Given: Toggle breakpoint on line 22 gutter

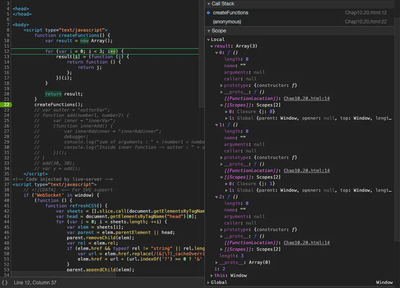Looking at the screenshot, I should [6, 104].
